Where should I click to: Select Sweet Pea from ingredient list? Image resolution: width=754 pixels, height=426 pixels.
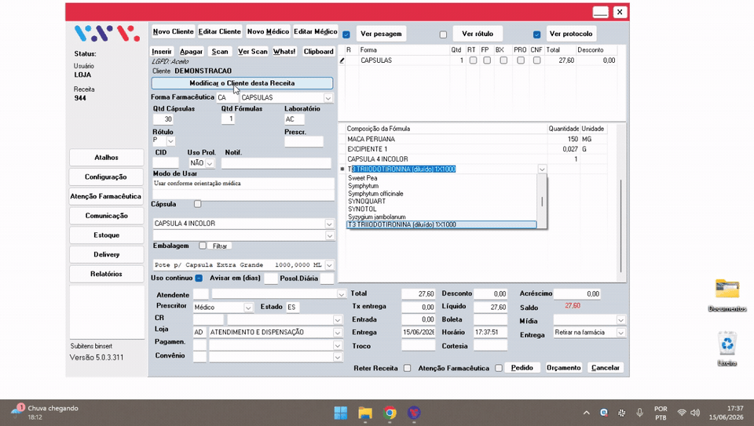(441, 178)
